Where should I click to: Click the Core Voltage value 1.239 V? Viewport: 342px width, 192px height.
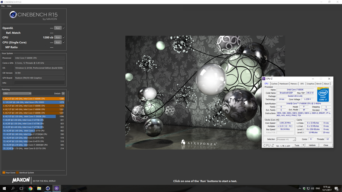pyautogui.click(x=308, y=99)
